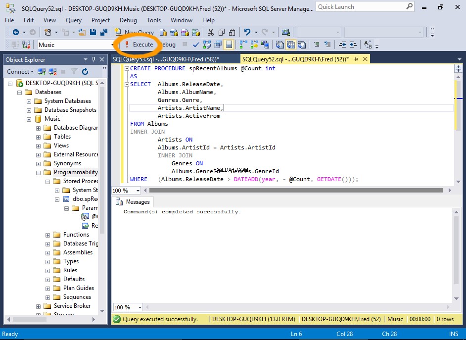The image size is (466, 340).
Task: Click the Split editor handle button
Action: [458, 69]
